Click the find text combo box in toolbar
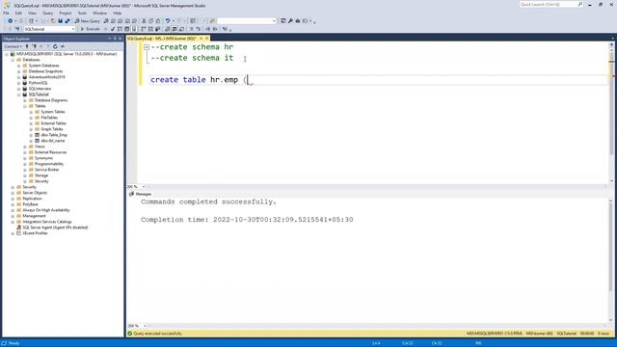Screen dimensions: 617x347 [x=247, y=21]
